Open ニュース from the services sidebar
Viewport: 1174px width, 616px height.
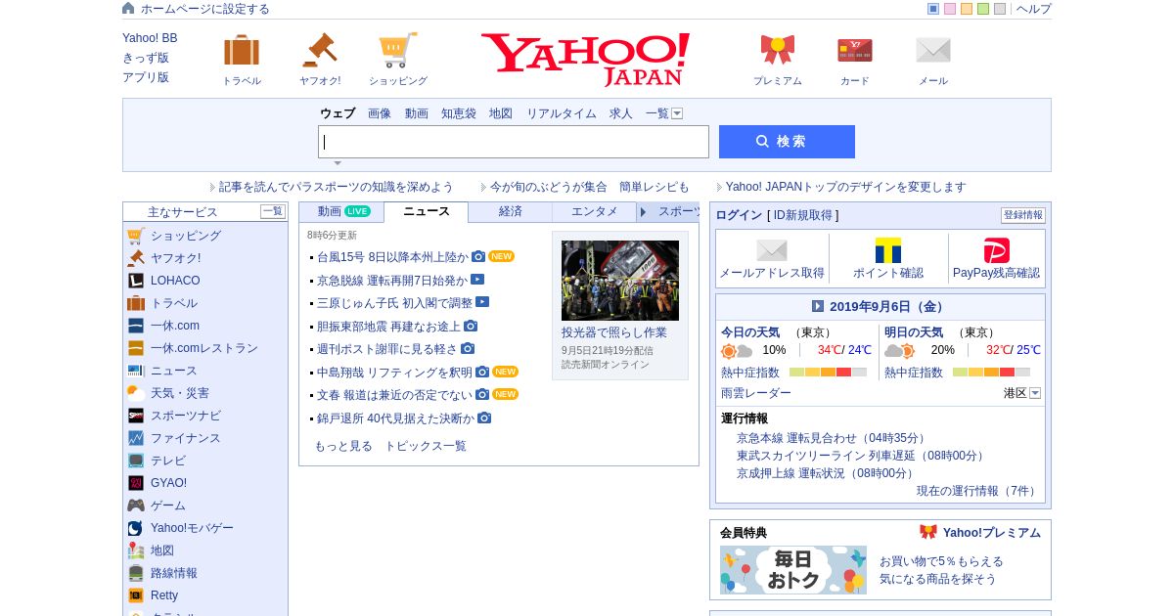[174, 371]
